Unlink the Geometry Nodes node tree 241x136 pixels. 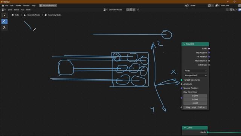pyautogui.click(x=134, y=10)
